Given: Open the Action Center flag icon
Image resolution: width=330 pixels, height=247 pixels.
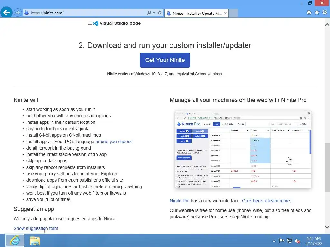Looking at the screenshot, I should pyautogui.click(x=282, y=241).
